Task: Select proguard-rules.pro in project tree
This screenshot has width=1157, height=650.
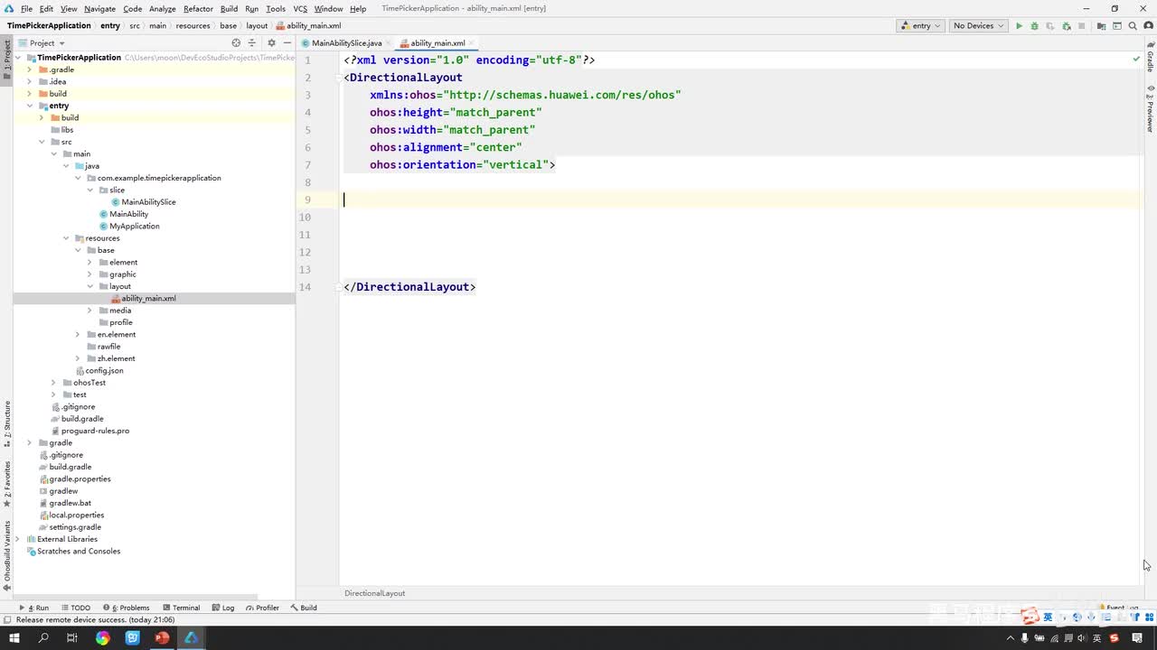Action: 95,431
